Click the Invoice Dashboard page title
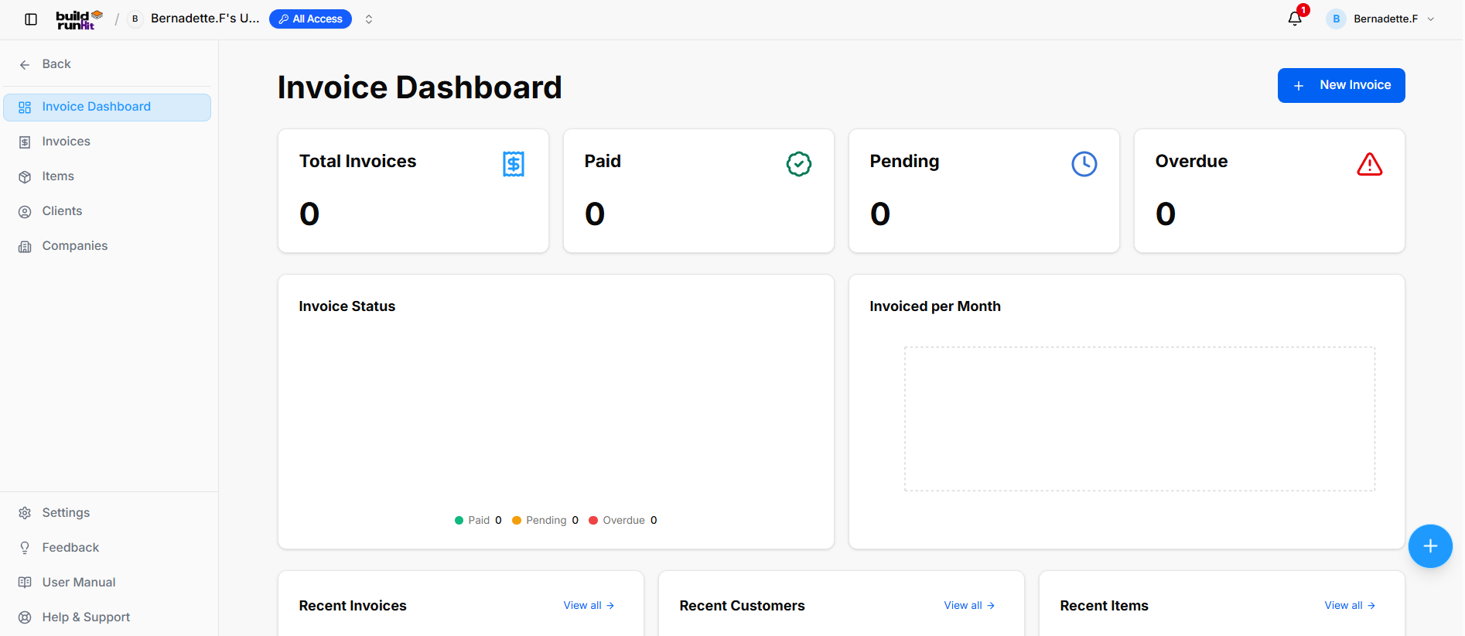Viewport: 1465px width, 636px height. (x=419, y=87)
